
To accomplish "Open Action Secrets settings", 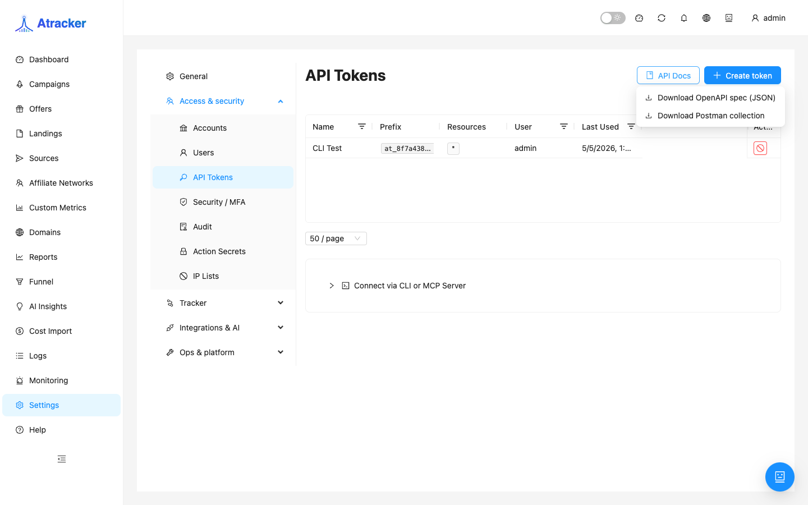I will click(x=223, y=251).
